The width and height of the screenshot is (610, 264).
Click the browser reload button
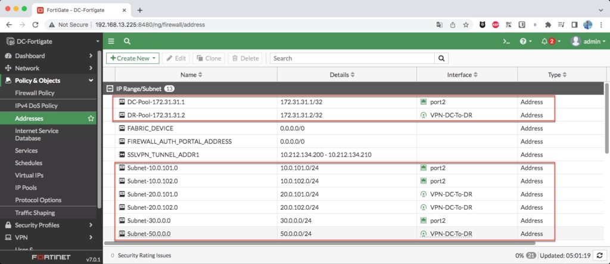[x=35, y=24]
